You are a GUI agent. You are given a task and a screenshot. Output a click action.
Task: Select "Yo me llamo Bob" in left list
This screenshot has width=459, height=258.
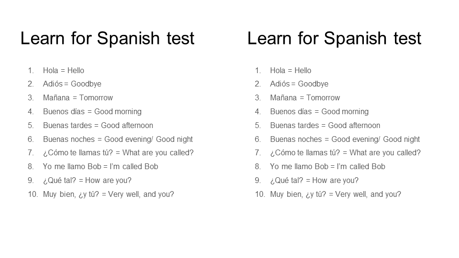pyautogui.click(x=100, y=167)
